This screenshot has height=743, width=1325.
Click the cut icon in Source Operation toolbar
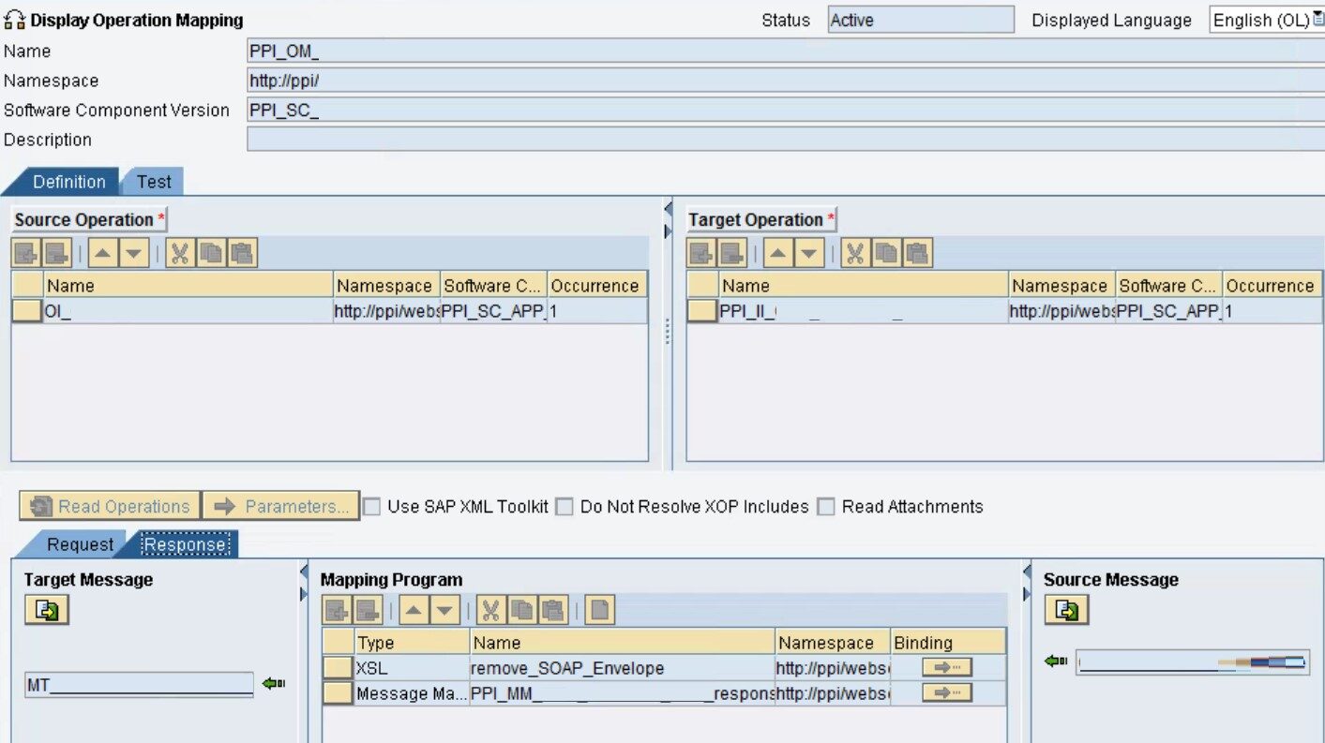(x=180, y=253)
